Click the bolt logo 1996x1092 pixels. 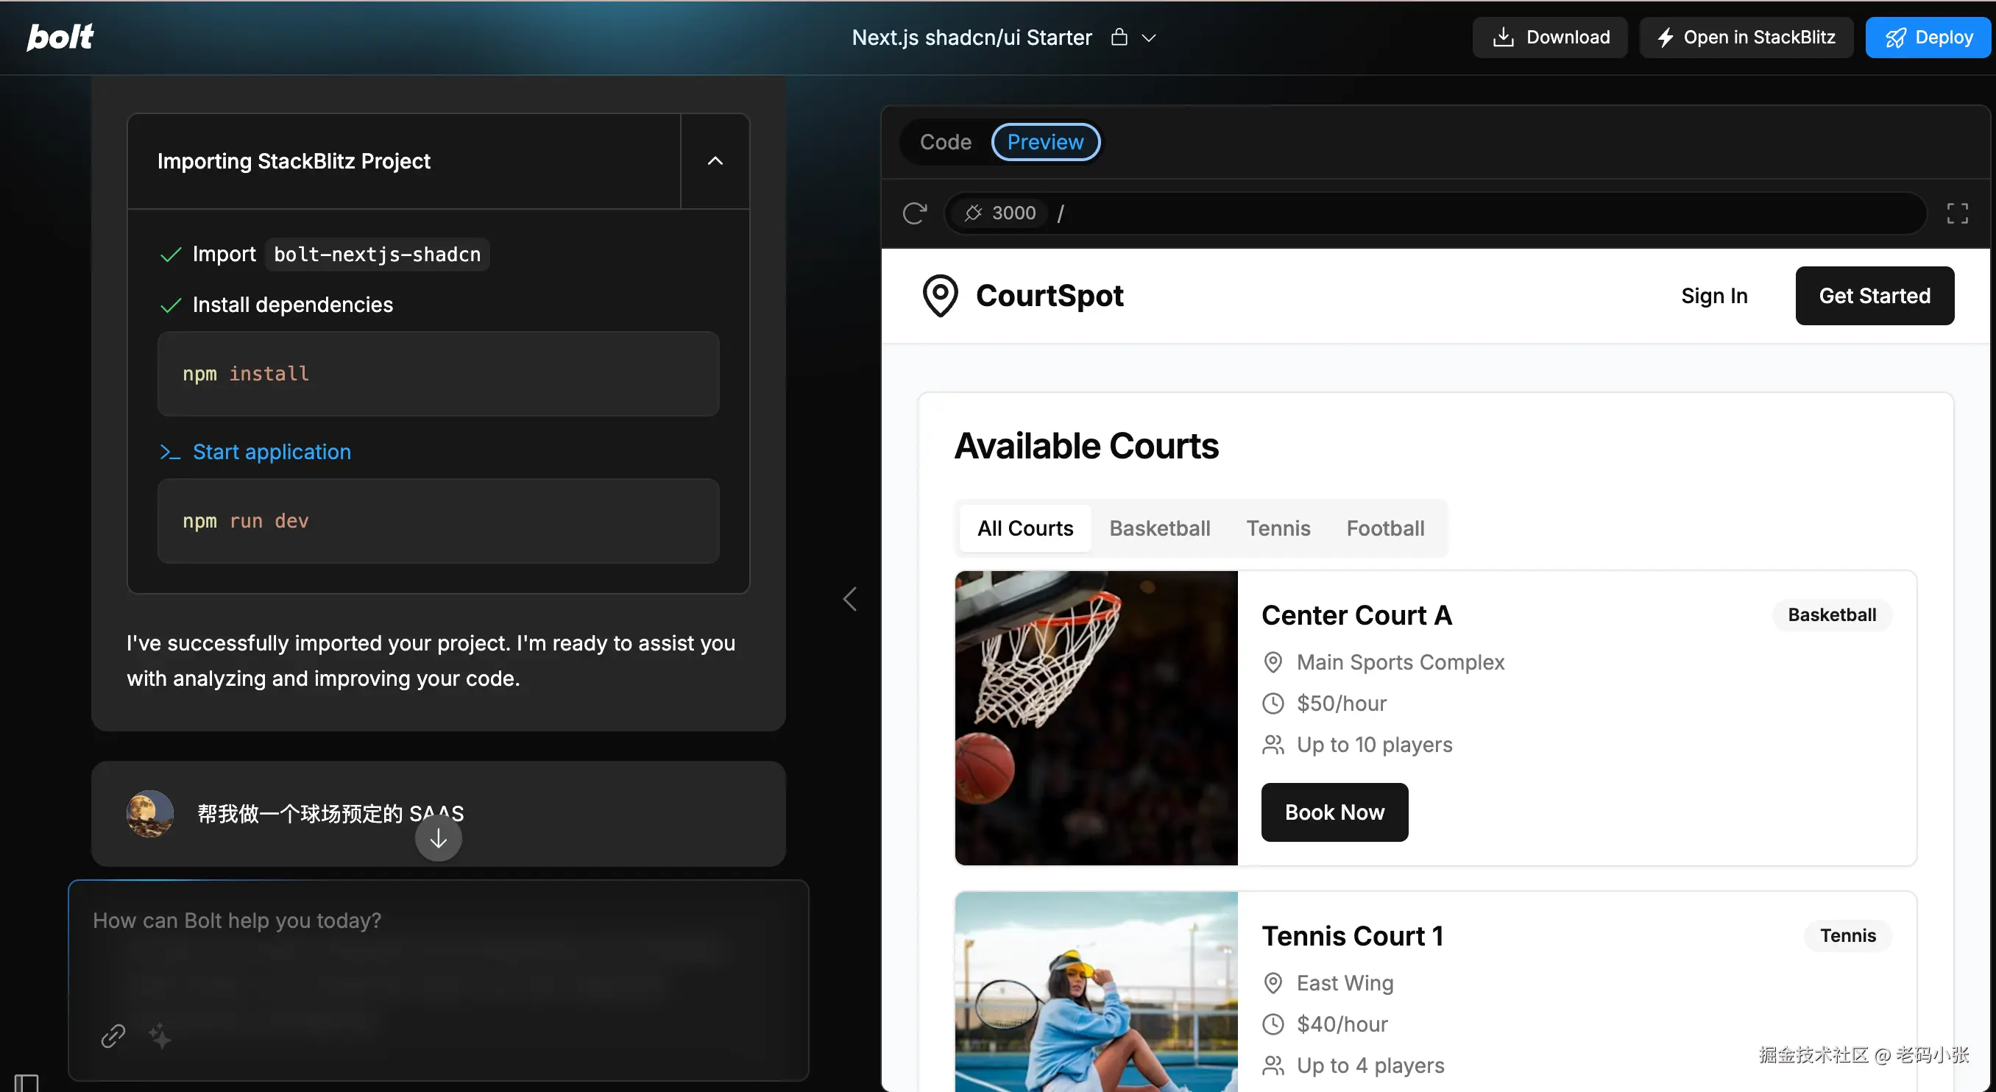60,36
